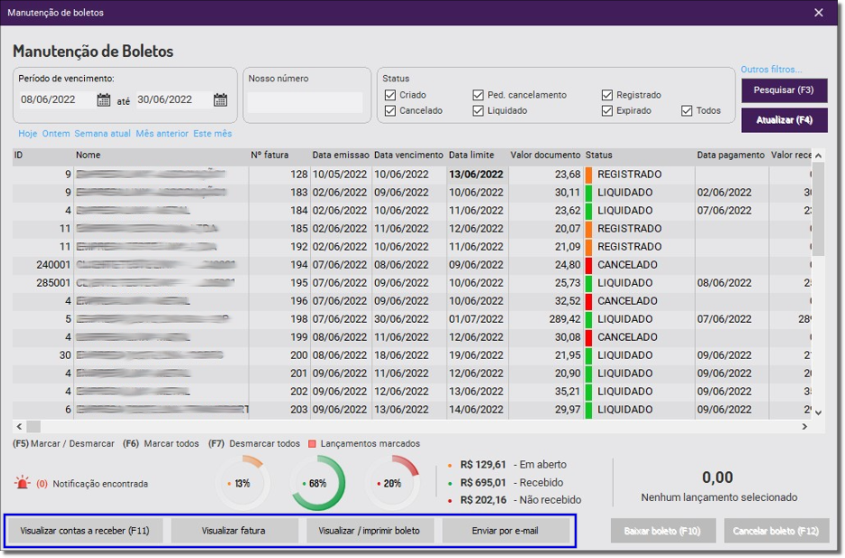The width and height of the screenshot is (845, 558).
Task: Toggle the Expirado status checkbox
Action: 607,110
